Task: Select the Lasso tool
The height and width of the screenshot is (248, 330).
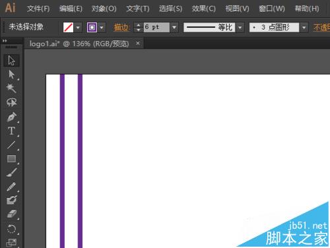Action: pyautogui.click(x=11, y=102)
